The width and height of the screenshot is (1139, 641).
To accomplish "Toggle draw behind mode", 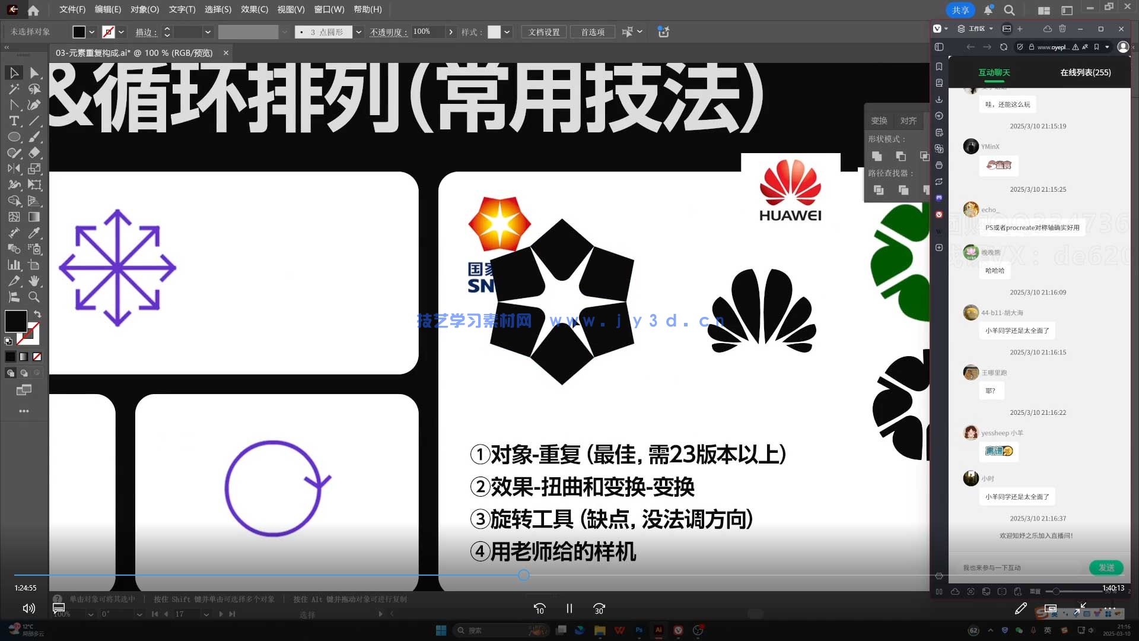I will point(24,374).
